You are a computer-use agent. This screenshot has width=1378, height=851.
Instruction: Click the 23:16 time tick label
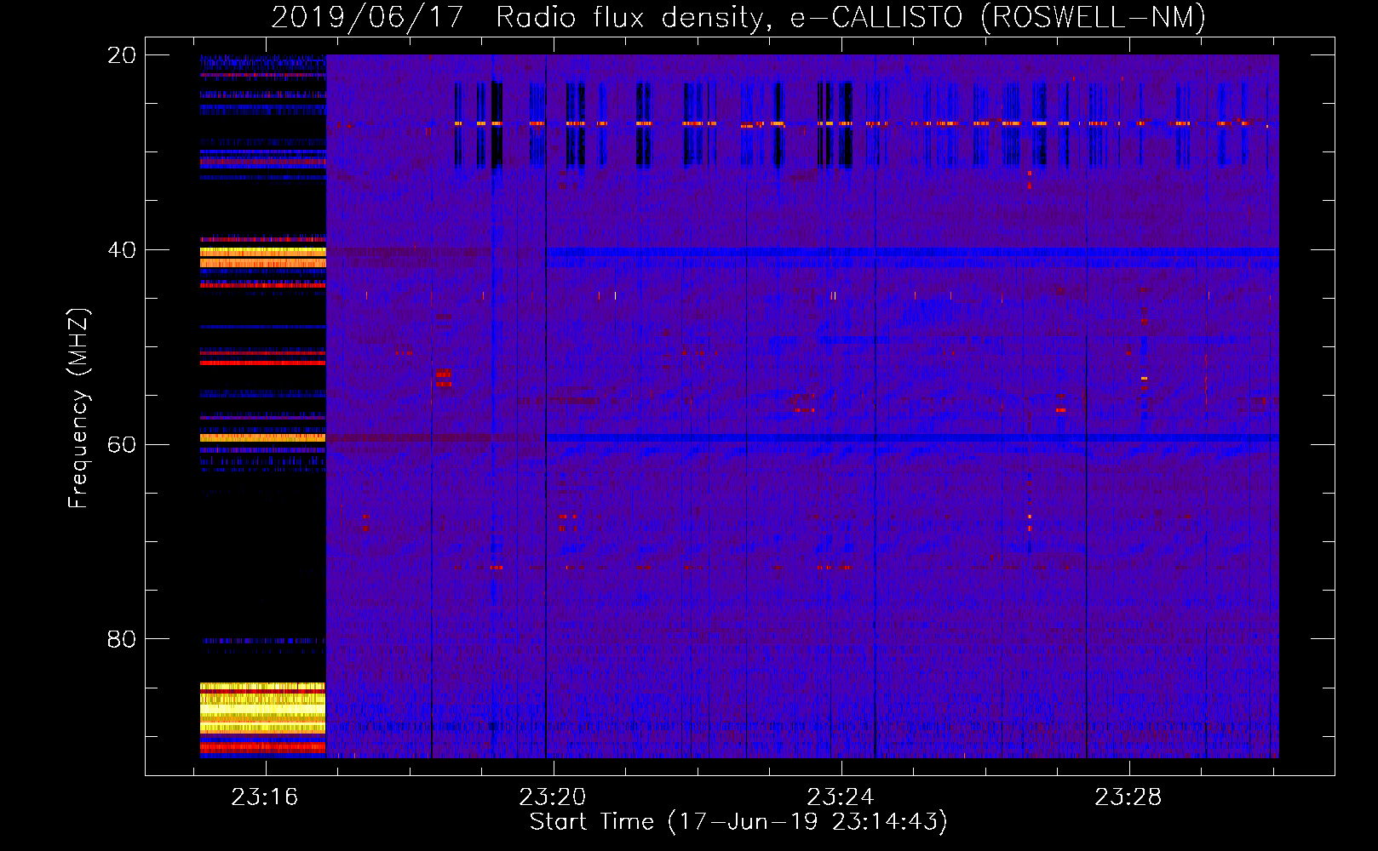pos(265,797)
